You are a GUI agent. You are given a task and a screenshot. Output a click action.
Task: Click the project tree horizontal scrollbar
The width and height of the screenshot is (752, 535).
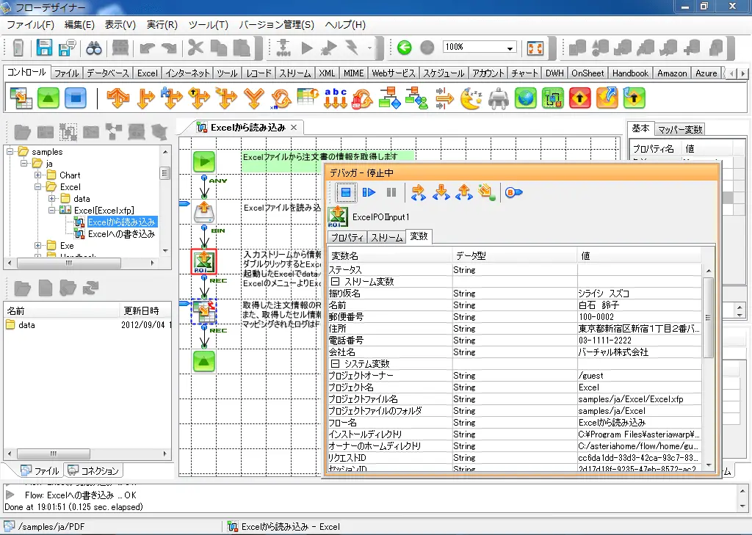click(69, 263)
